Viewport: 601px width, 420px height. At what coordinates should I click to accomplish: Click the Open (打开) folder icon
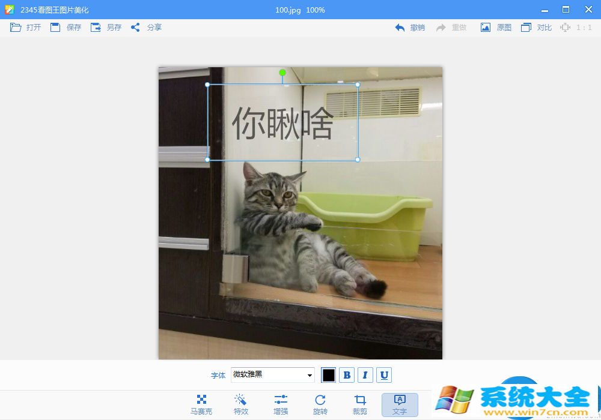16,28
